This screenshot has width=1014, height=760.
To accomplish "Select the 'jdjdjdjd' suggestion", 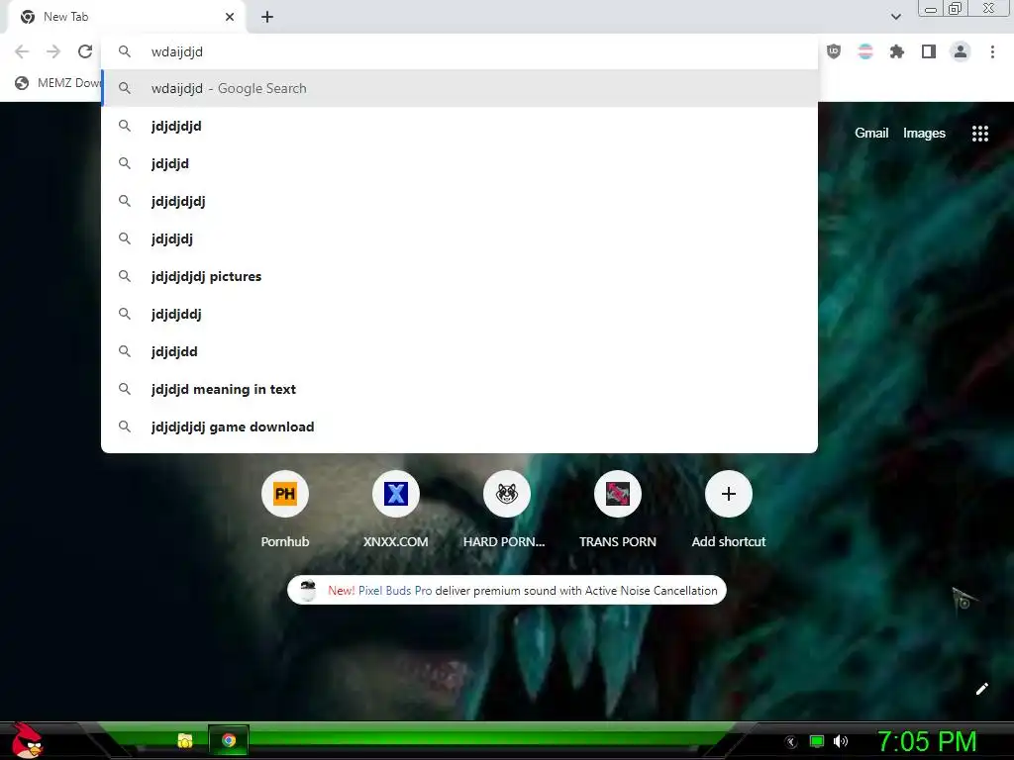I will [x=459, y=126].
